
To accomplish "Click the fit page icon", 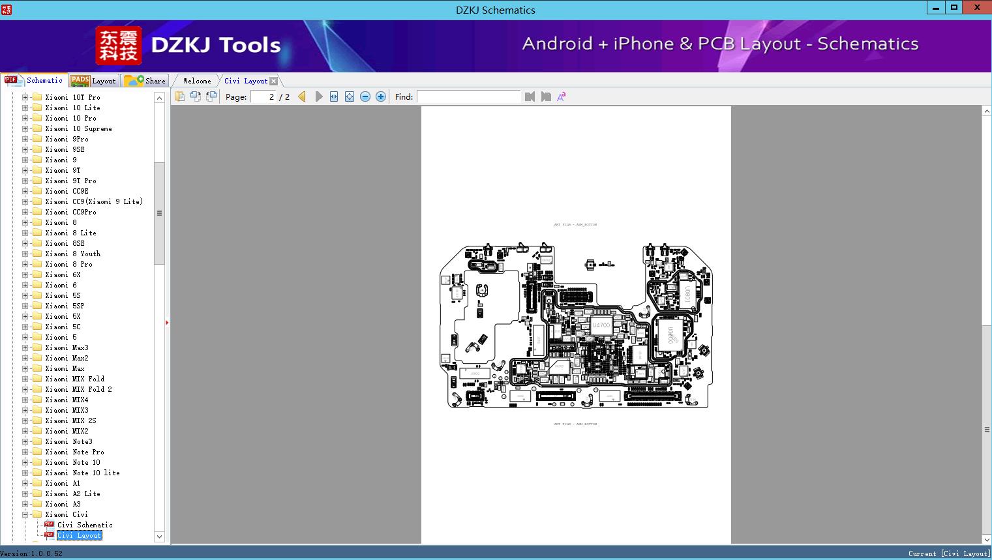I will [x=350, y=96].
